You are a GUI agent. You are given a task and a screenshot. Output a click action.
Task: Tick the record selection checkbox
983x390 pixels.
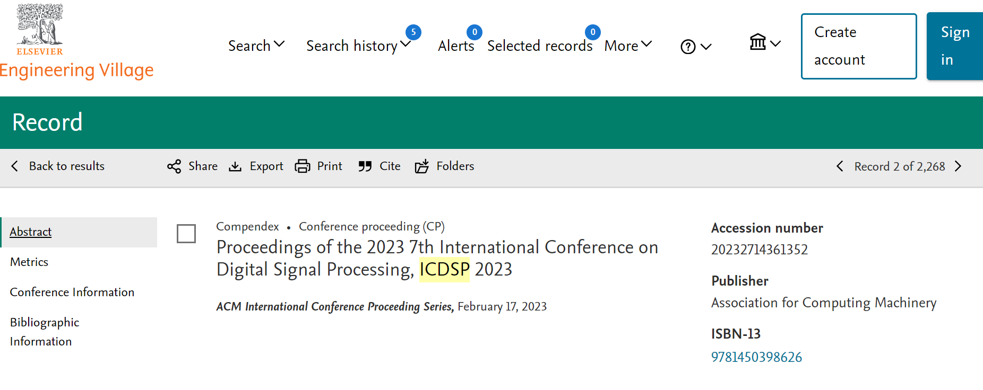click(186, 234)
